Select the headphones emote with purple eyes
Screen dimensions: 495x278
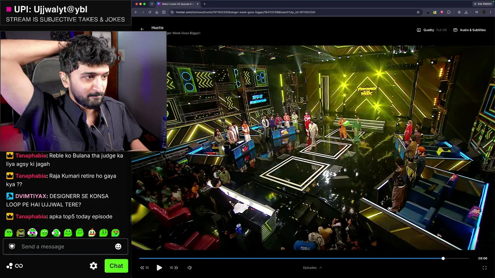tap(32, 233)
